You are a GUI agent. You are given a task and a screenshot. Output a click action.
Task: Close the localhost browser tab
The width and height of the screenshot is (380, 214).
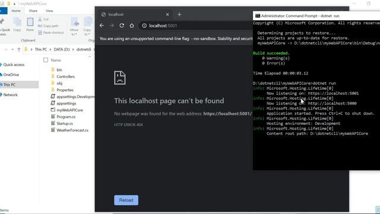167,14
